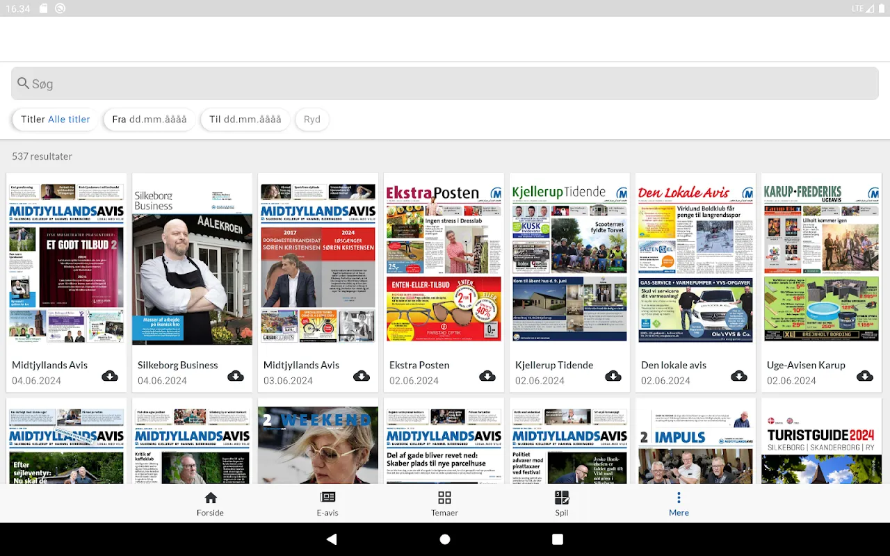Open Den Lokale Avis cover thumbnail
890x556 pixels.
tap(695, 263)
